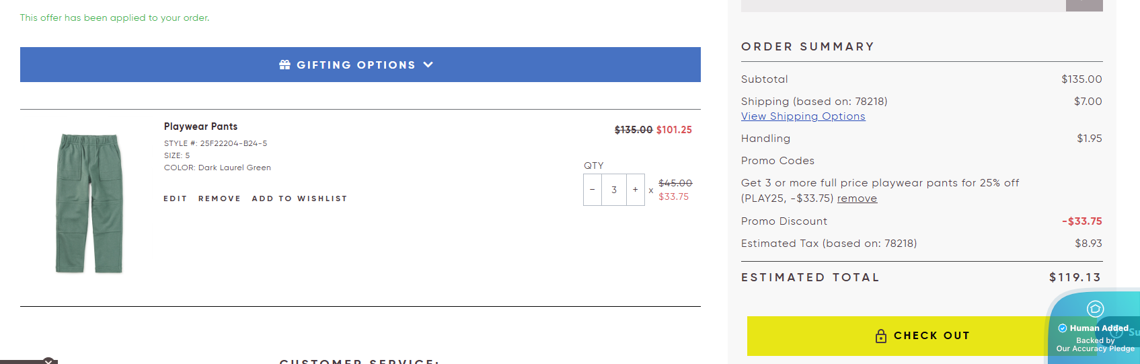
Task: Remove the Playwear Pants from the cart
Action: tap(219, 198)
